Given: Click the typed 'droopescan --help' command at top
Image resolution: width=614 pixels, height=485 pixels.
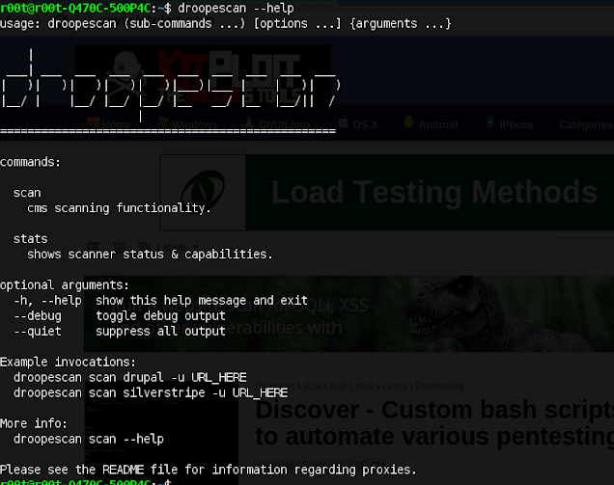Looking at the screenshot, I should pyautogui.click(x=236, y=8).
